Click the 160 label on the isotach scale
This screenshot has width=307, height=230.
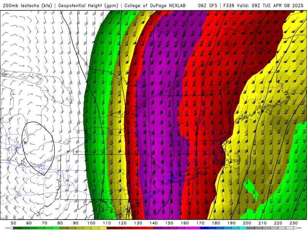[185, 223]
